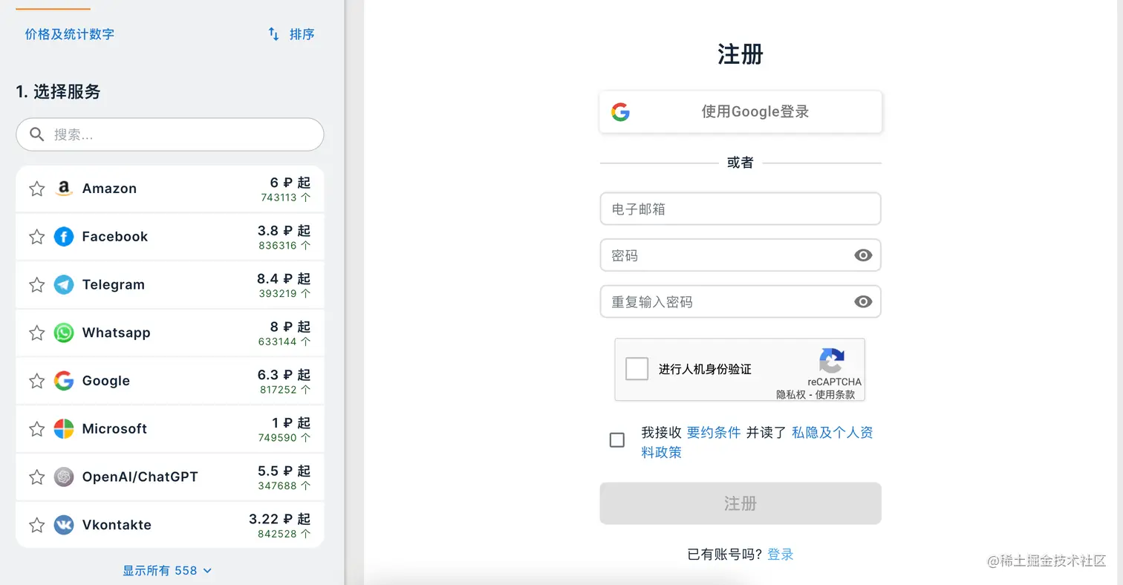Click the OpenAI/ChatGPT logo icon

64,477
